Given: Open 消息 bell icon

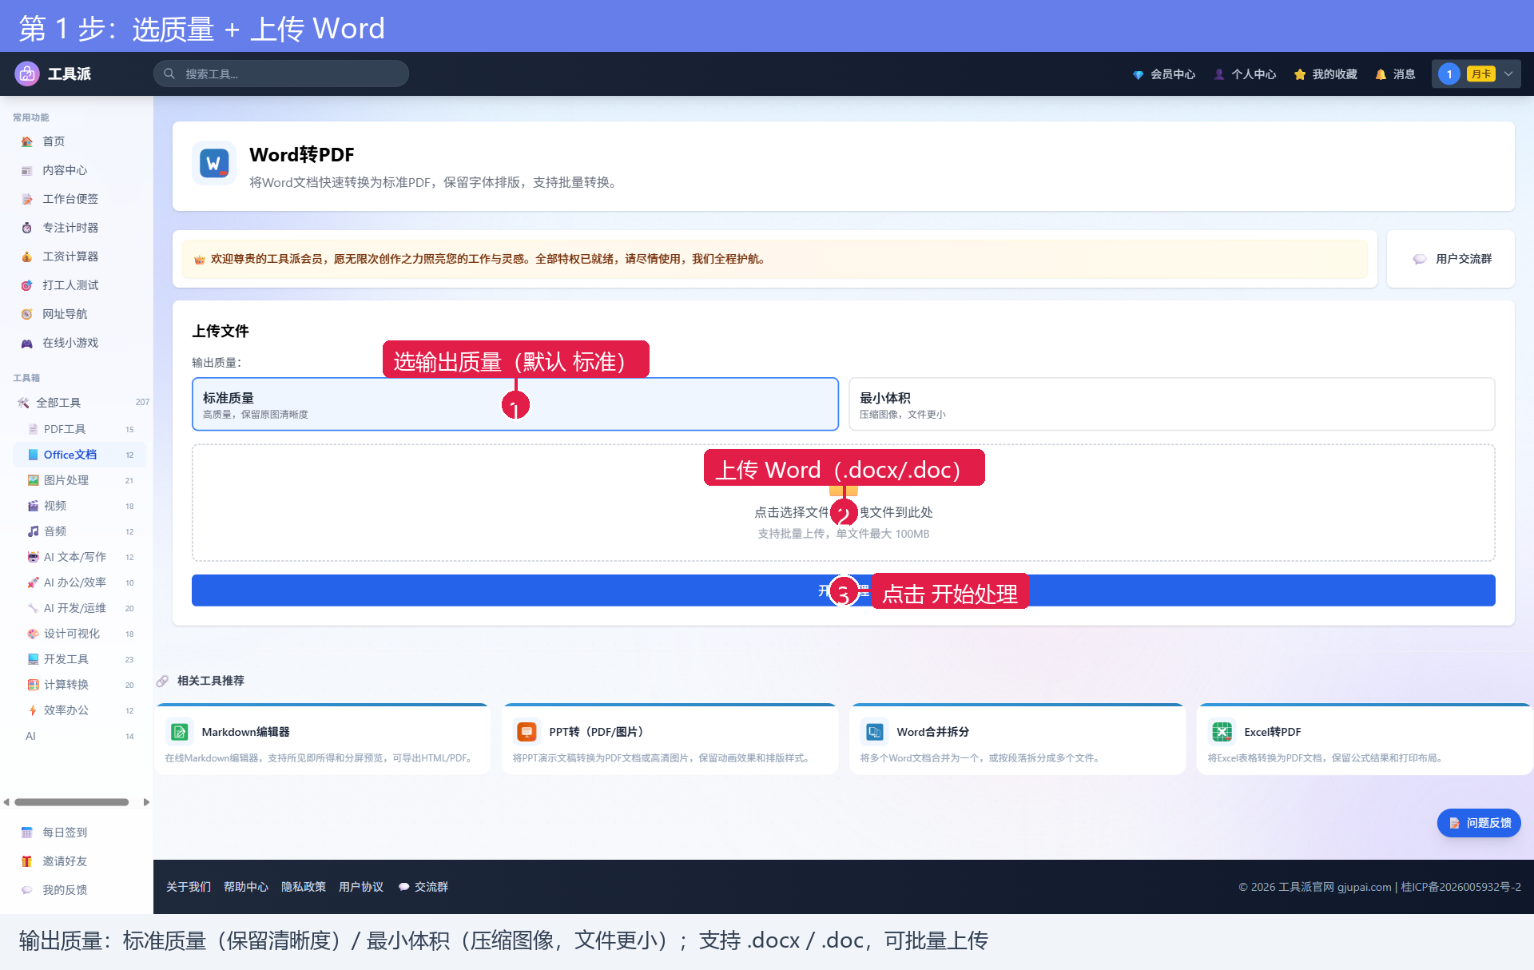Looking at the screenshot, I should coord(1381,74).
